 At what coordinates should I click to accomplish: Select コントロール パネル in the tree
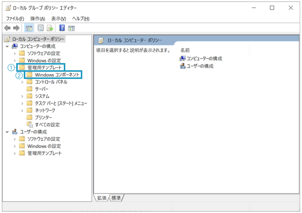(51, 82)
